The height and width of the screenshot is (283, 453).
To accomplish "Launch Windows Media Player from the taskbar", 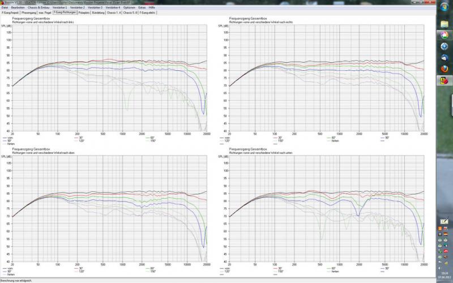I will pyautogui.click(x=445, y=46).
